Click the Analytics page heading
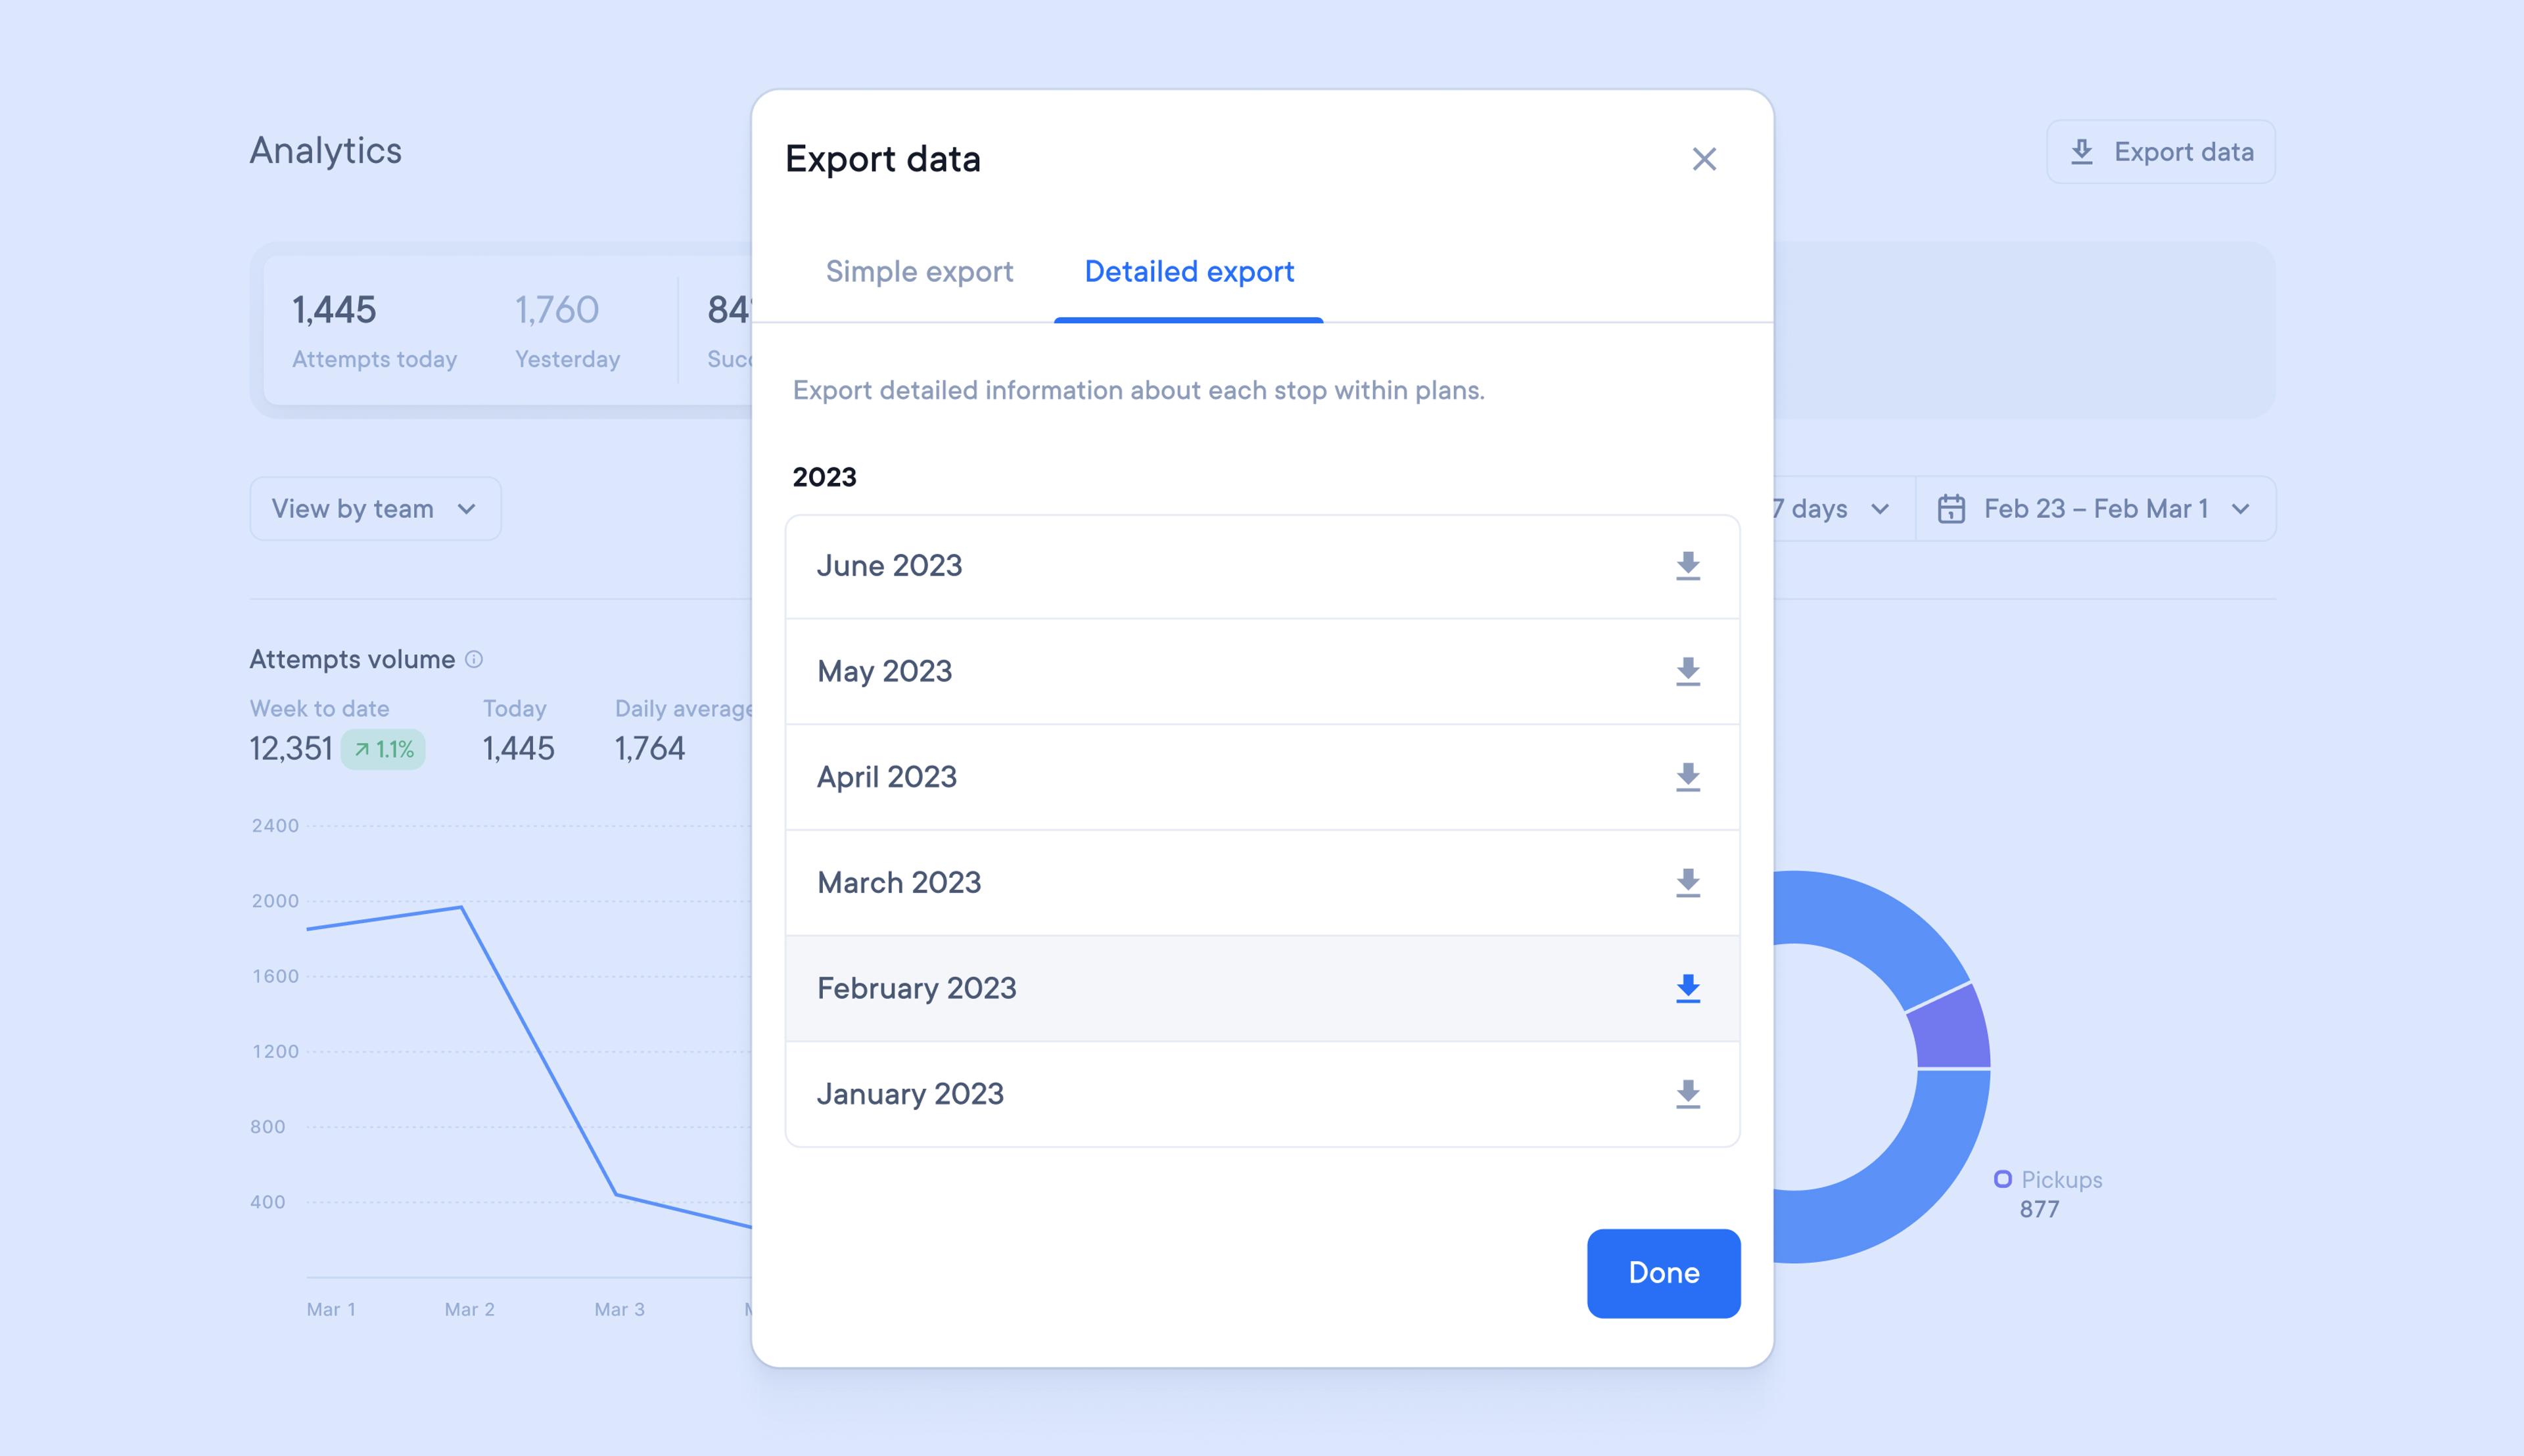The image size is (2524, 1456). (x=326, y=151)
